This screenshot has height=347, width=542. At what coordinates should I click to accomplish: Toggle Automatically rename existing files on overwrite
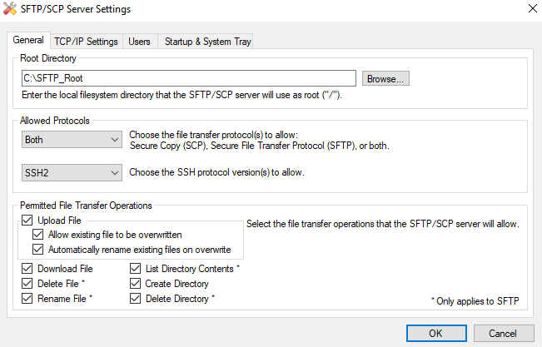[x=38, y=249]
